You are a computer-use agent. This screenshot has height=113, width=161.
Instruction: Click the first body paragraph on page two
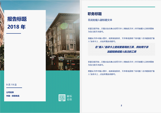(x=121, y=30)
